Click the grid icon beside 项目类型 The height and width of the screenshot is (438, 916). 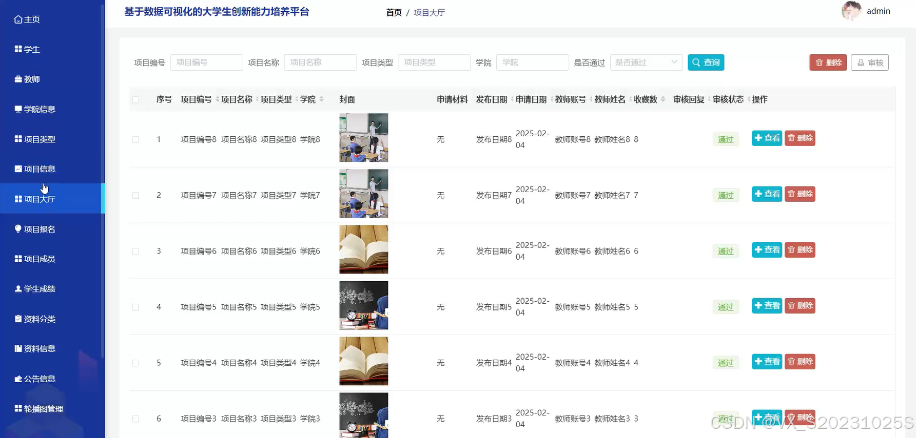18,139
